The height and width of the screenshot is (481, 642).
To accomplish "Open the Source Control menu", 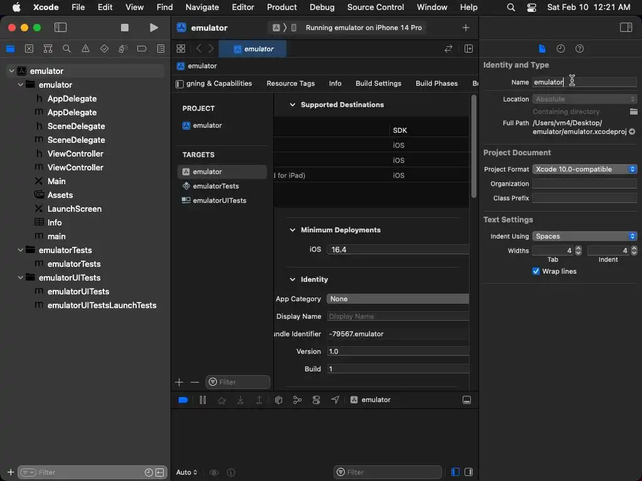I will tap(376, 7).
